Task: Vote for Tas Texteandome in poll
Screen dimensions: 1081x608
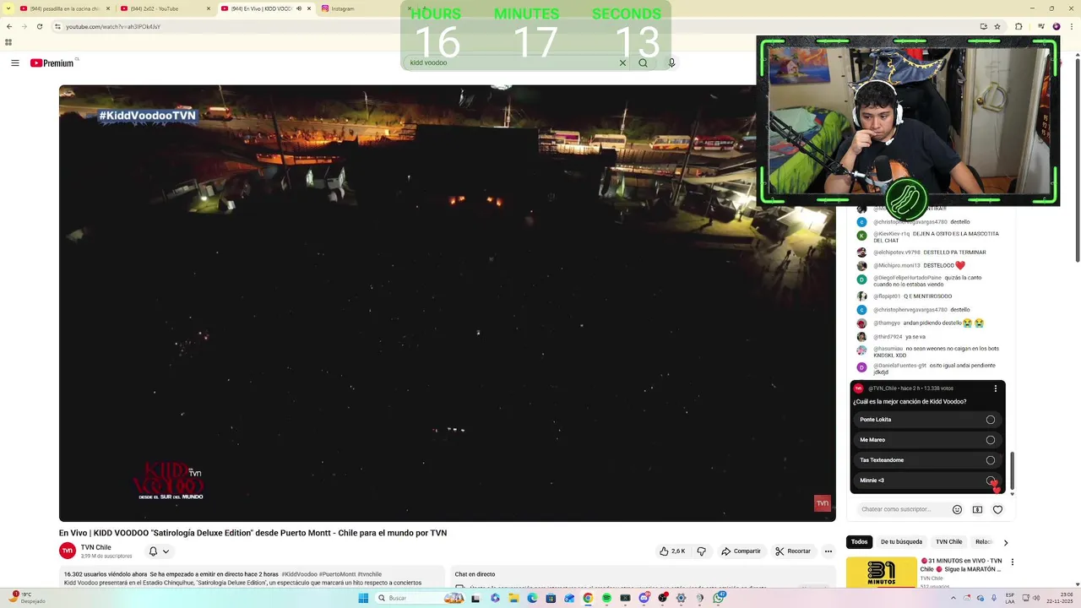Action: click(x=927, y=460)
